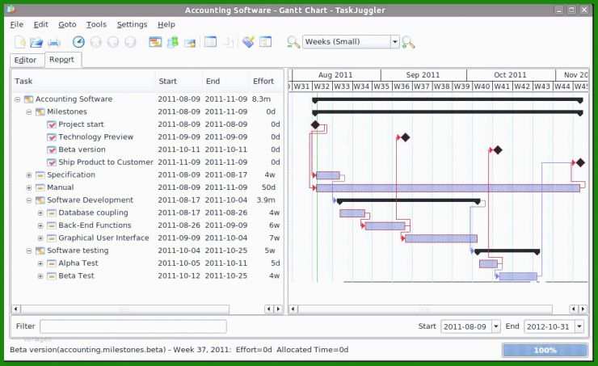Expand the Database coupling node
Image resolution: width=598 pixels, height=366 pixels.
(x=40, y=212)
